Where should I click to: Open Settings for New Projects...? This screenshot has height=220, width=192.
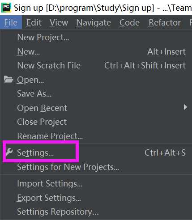(x=96, y=167)
